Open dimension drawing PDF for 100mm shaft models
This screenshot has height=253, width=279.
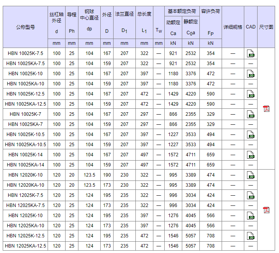coord(266,109)
